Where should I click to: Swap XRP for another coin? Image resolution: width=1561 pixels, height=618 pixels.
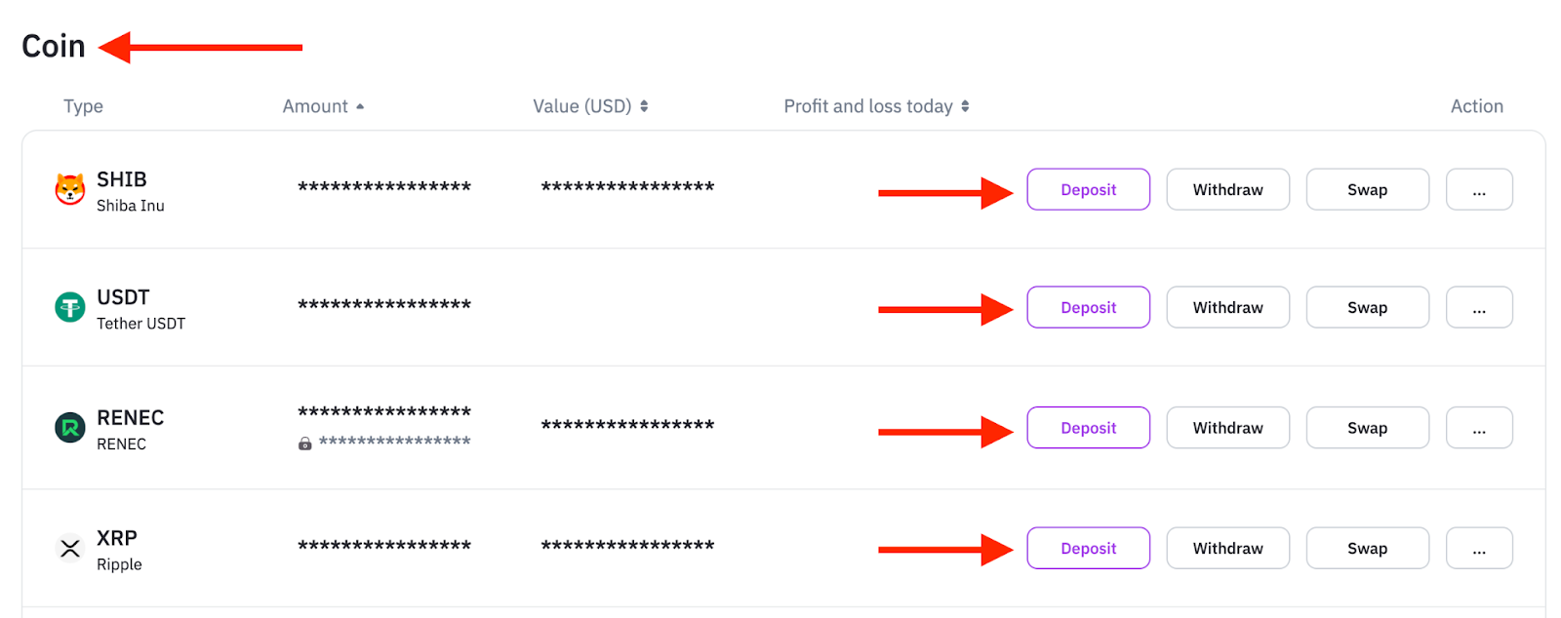1367,549
